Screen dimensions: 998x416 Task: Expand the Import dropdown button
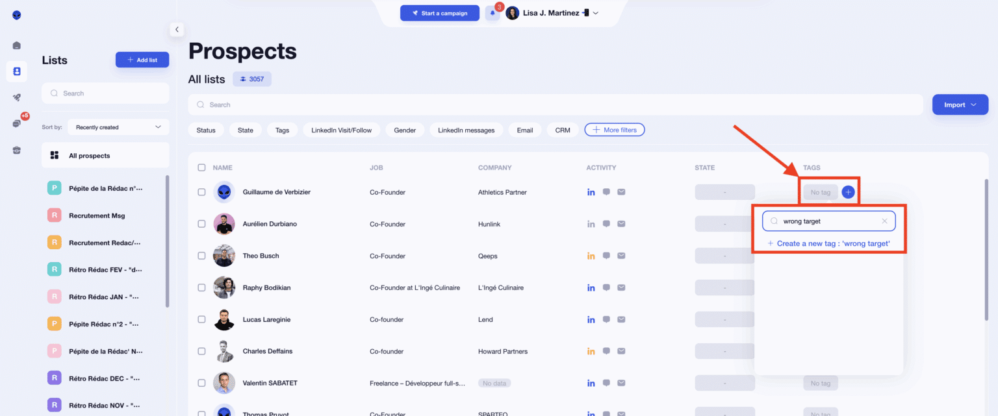pyautogui.click(x=960, y=104)
